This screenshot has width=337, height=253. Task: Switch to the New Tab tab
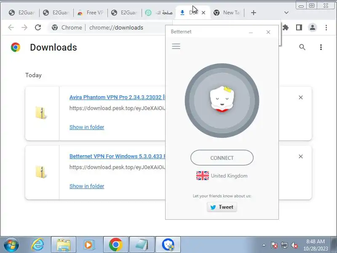227,13
